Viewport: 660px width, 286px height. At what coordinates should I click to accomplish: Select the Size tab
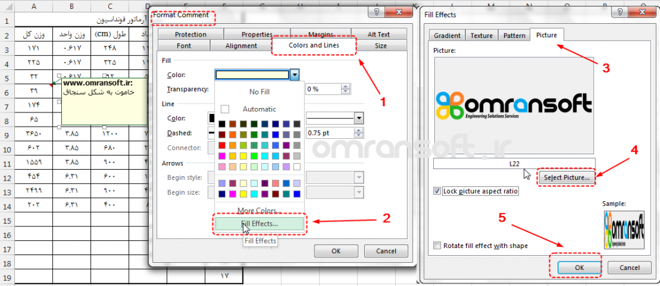[x=380, y=46]
